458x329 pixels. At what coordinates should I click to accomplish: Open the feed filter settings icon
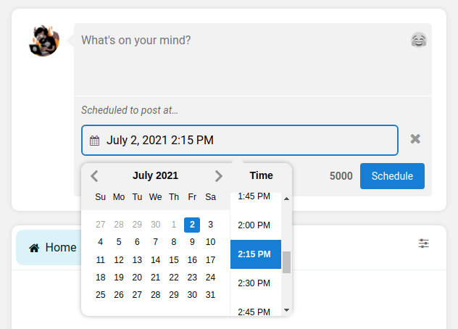tap(424, 243)
